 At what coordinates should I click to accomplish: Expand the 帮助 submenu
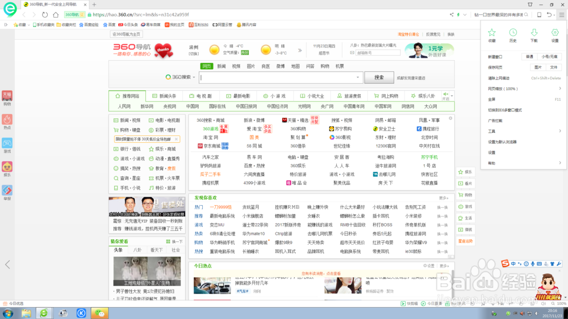560,163
